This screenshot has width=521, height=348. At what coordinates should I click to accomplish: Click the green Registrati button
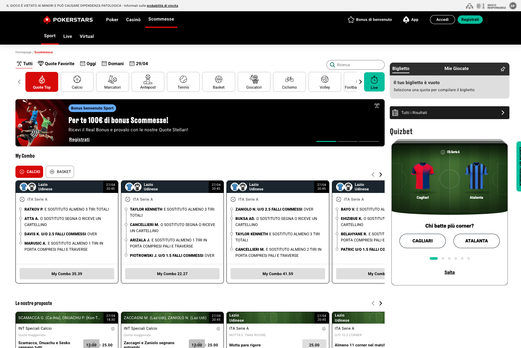[470, 20]
